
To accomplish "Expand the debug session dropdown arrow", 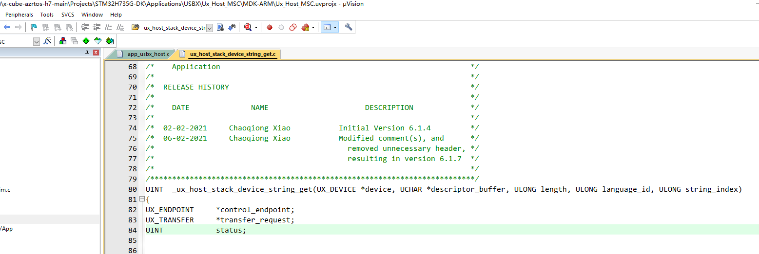I will pos(256,27).
